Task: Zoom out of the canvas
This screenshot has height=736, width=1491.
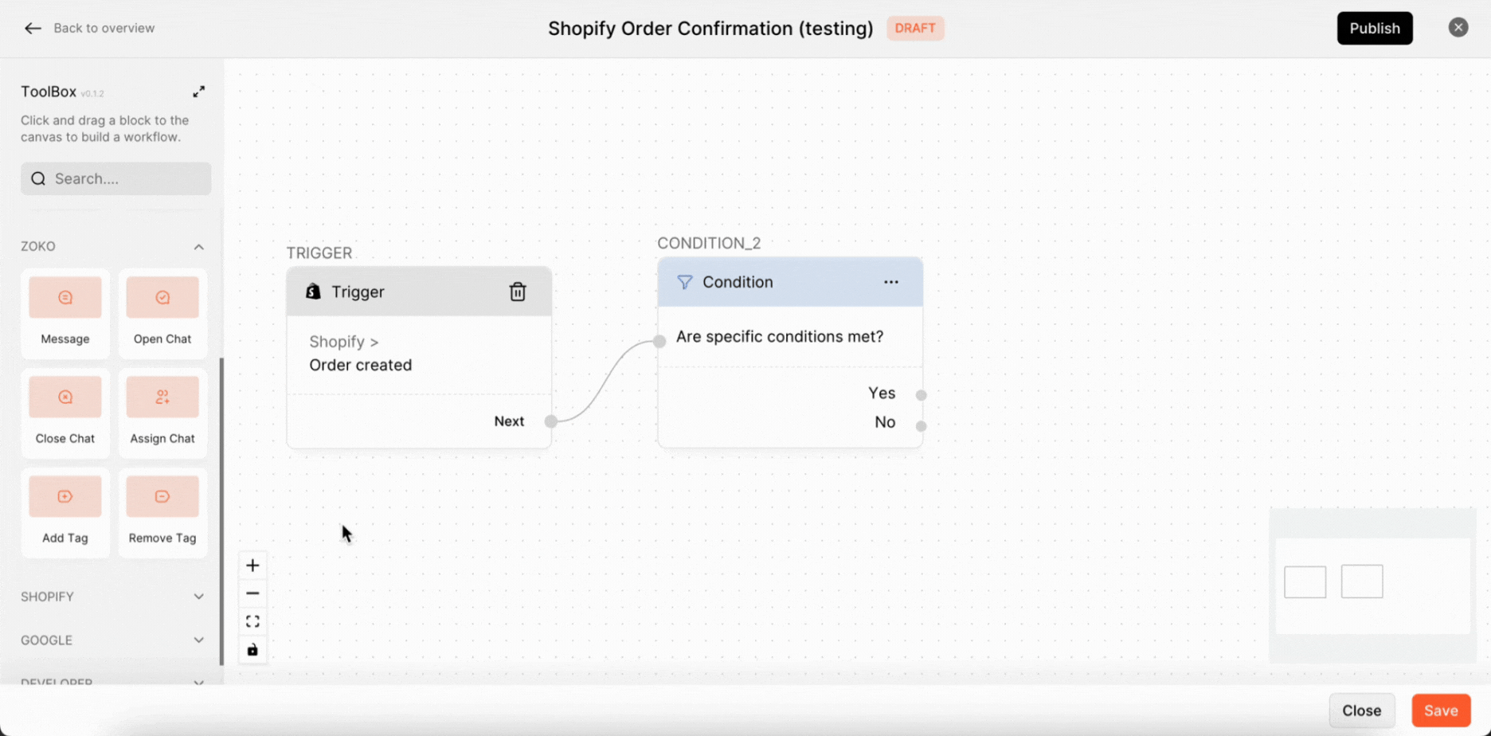Action: click(252, 593)
